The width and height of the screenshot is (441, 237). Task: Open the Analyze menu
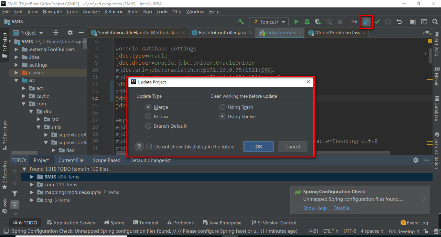point(91,12)
